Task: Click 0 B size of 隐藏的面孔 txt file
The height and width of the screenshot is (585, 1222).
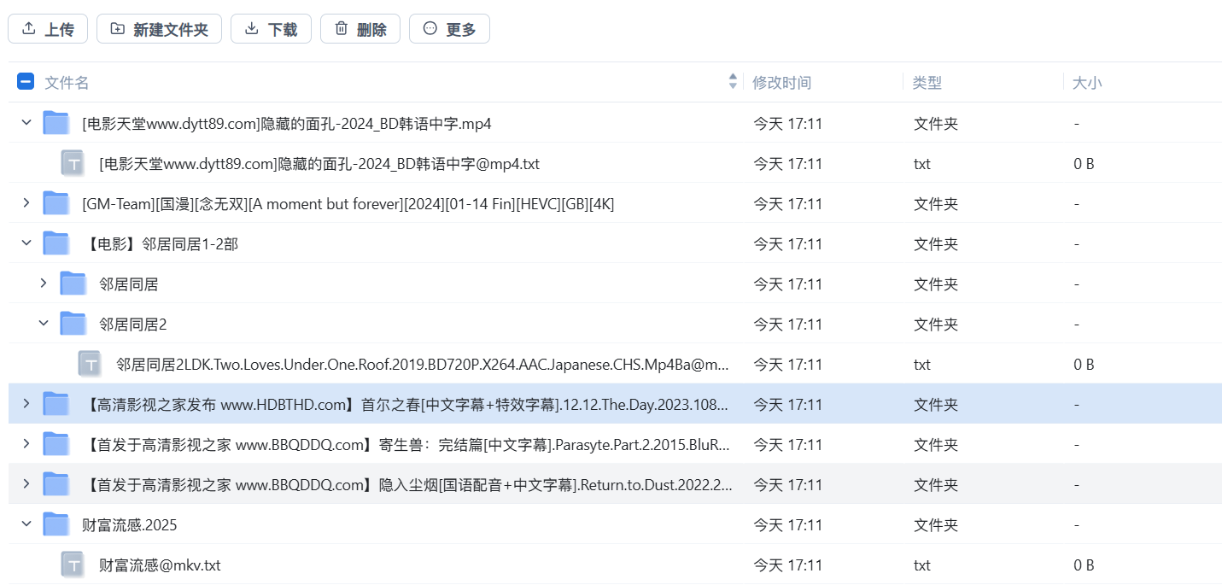Action: [x=1084, y=164]
